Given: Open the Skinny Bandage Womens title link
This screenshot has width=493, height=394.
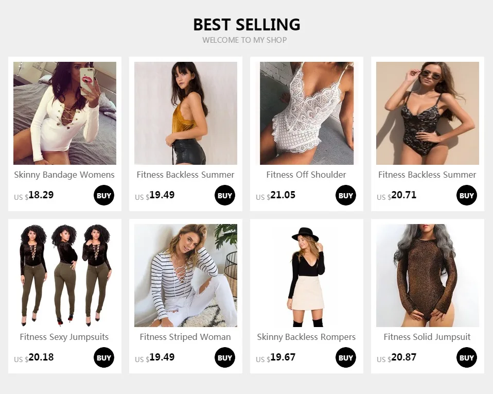Looking at the screenshot, I should tap(64, 175).
